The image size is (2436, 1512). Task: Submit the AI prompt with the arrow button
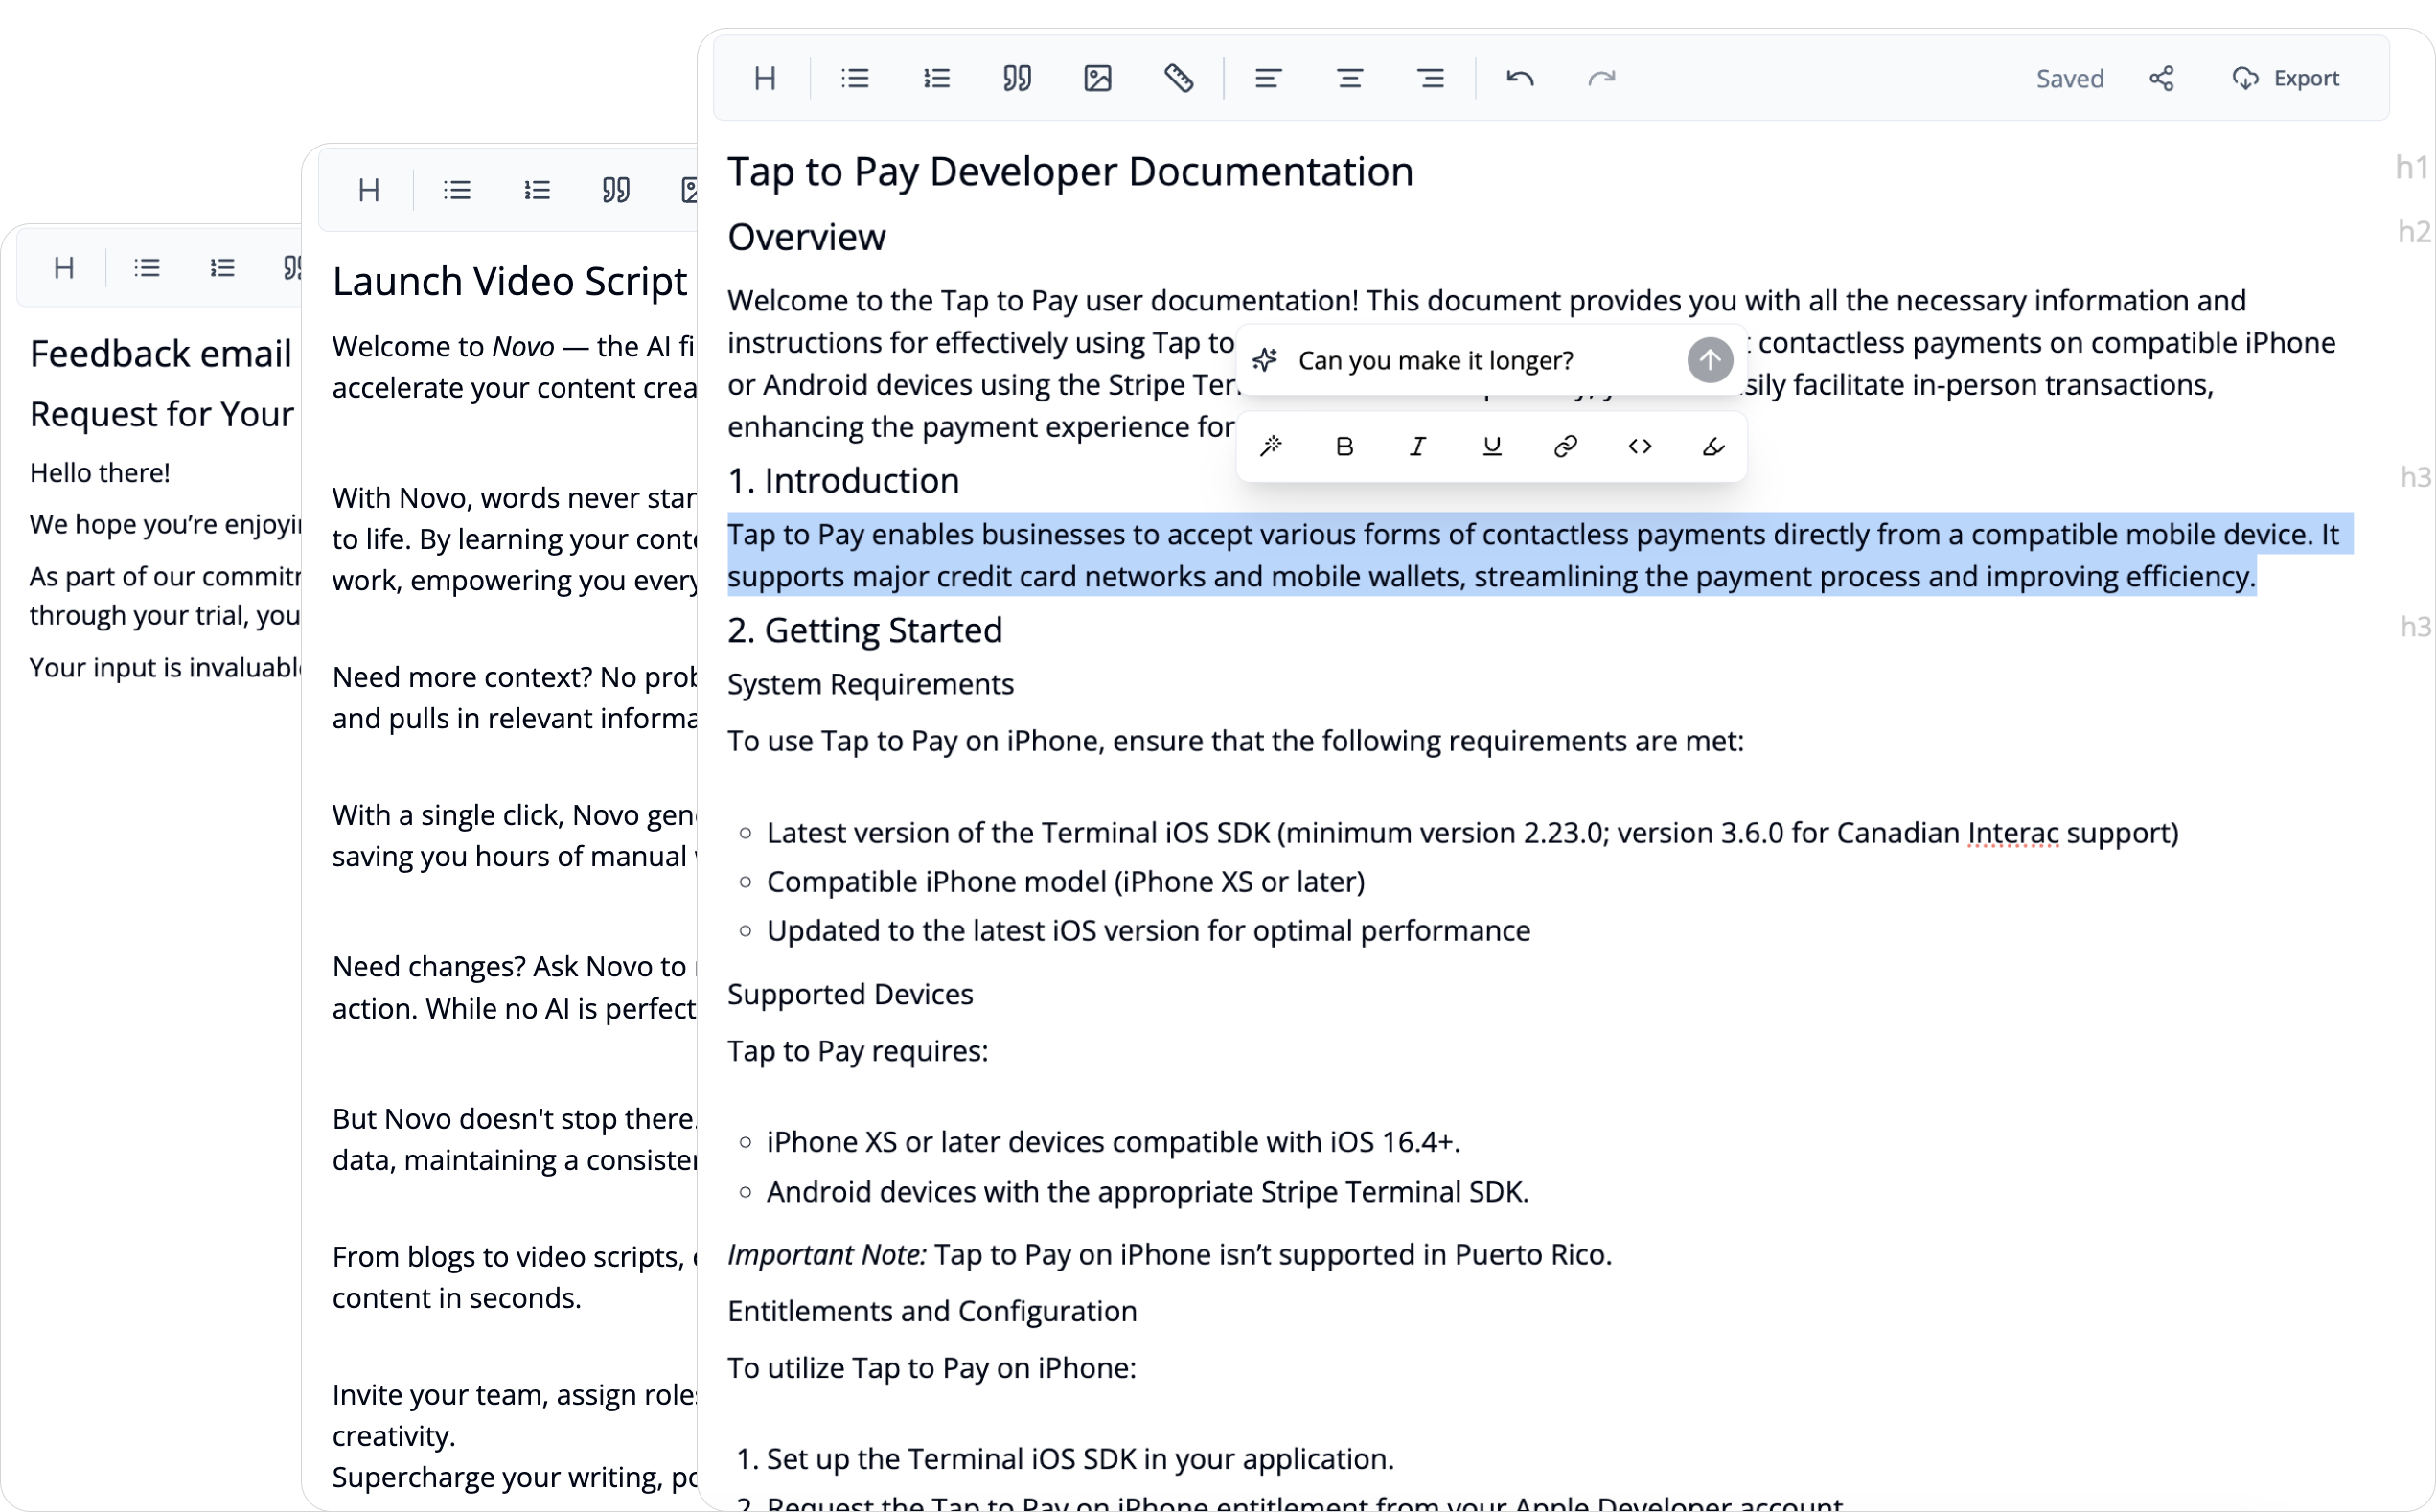click(x=1710, y=360)
